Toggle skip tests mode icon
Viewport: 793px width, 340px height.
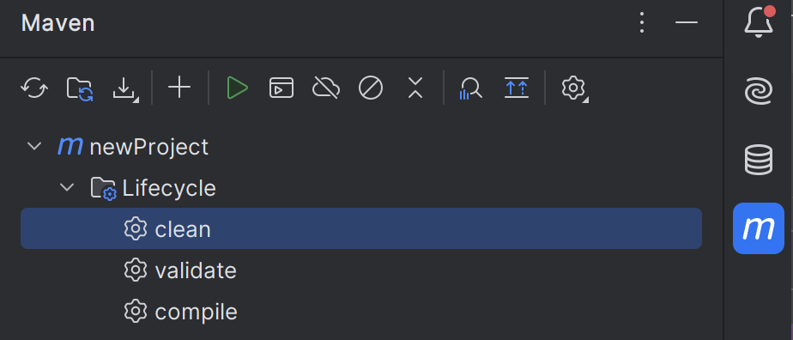pos(371,88)
